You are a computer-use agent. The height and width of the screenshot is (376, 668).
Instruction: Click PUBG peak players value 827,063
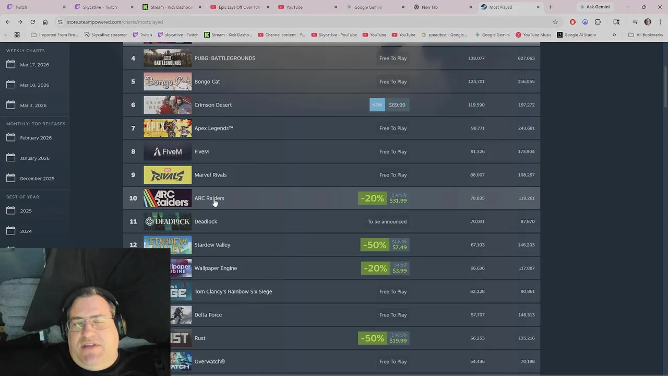pyautogui.click(x=526, y=58)
